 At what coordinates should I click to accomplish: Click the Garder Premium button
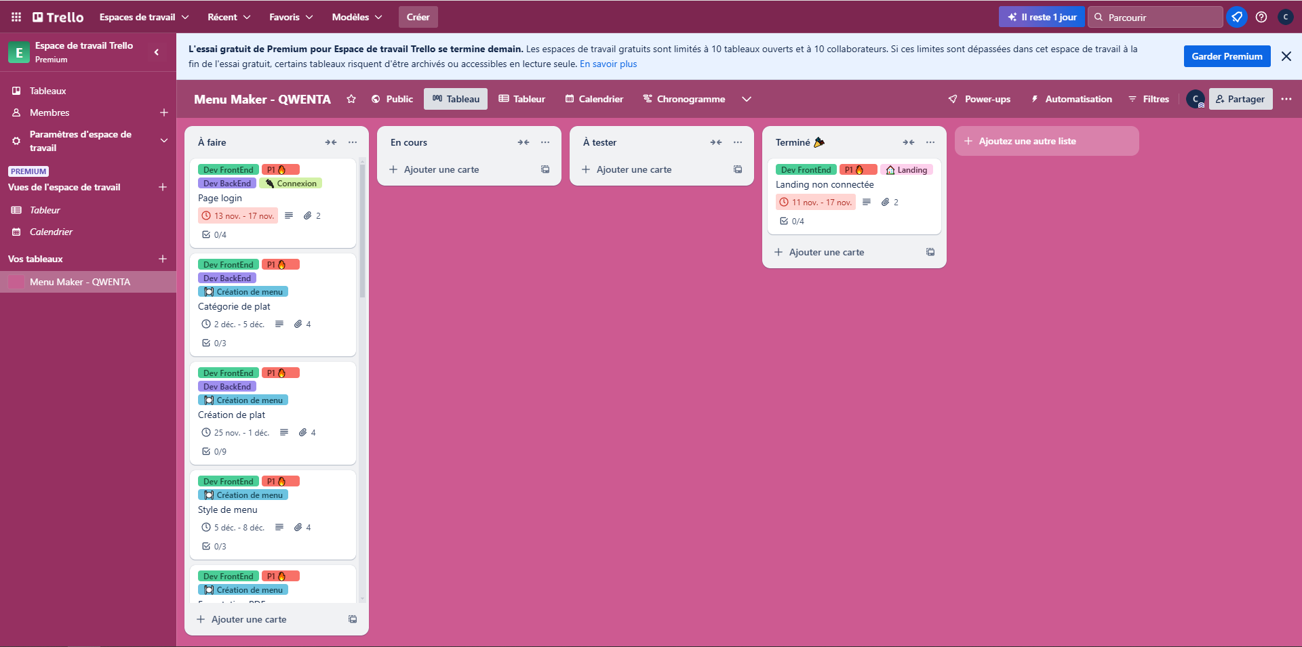[x=1227, y=56]
